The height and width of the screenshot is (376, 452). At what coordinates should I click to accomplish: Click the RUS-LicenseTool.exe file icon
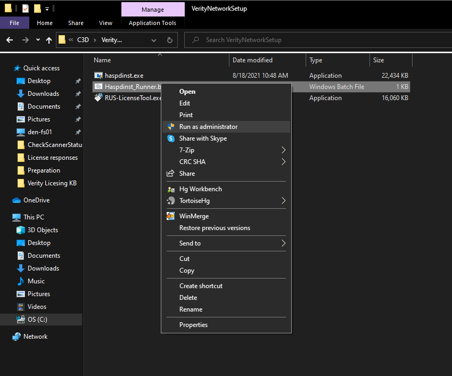pos(98,98)
